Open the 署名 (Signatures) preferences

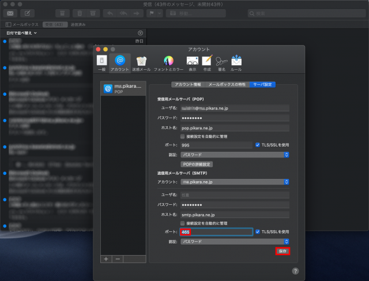(x=221, y=62)
